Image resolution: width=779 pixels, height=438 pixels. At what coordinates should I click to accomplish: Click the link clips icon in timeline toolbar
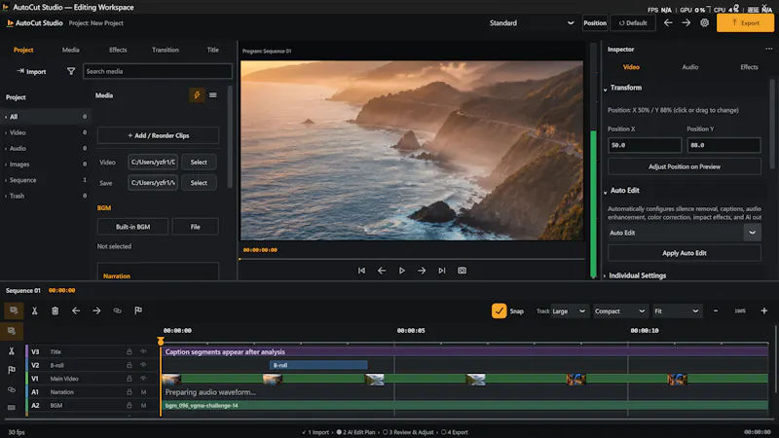tap(117, 310)
